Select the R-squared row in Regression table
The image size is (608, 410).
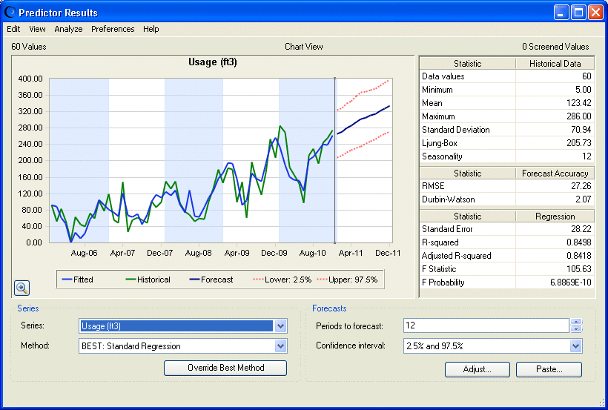pos(506,242)
